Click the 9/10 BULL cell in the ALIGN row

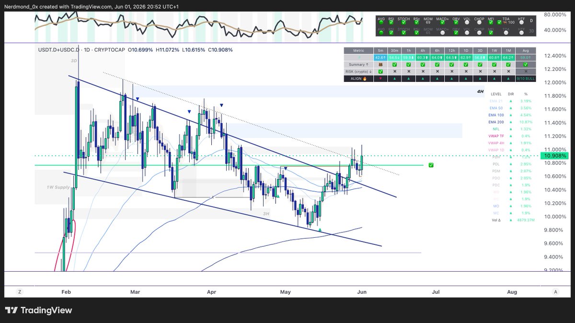pyautogui.click(x=526, y=79)
